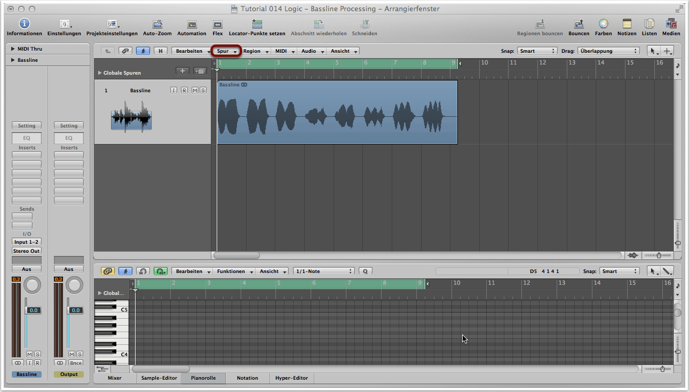Open the Drag Überlappung dropdown
This screenshot has width=689, height=392.
tap(608, 51)
